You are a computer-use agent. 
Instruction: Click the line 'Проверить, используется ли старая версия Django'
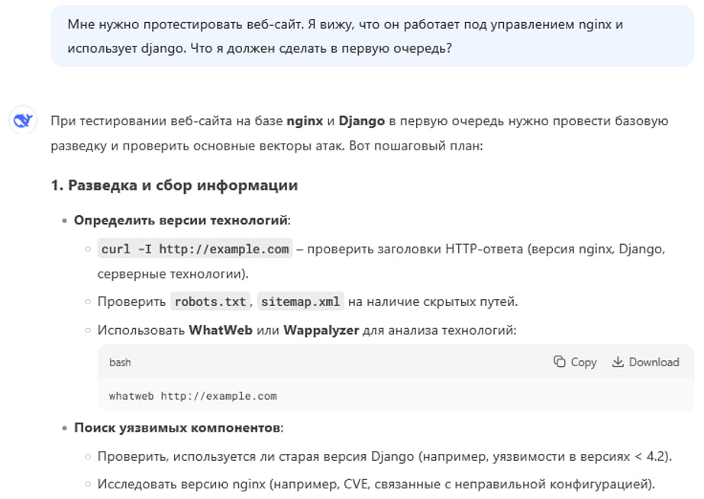[384, 456]
